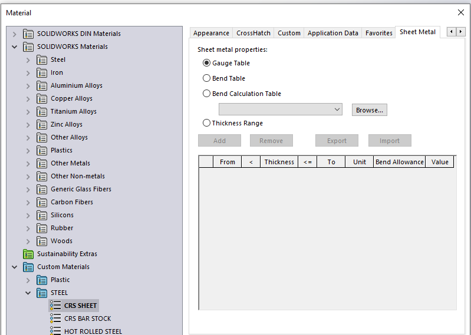Click the Copper Alloys folder icon

(42, 98)
